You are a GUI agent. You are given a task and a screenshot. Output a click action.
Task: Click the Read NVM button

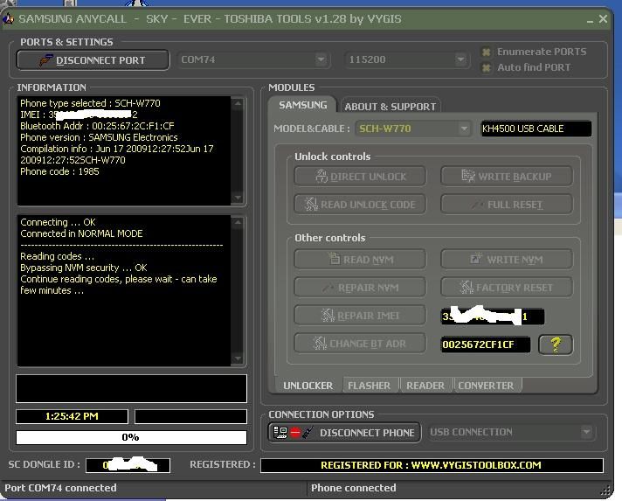click(360, 260)
